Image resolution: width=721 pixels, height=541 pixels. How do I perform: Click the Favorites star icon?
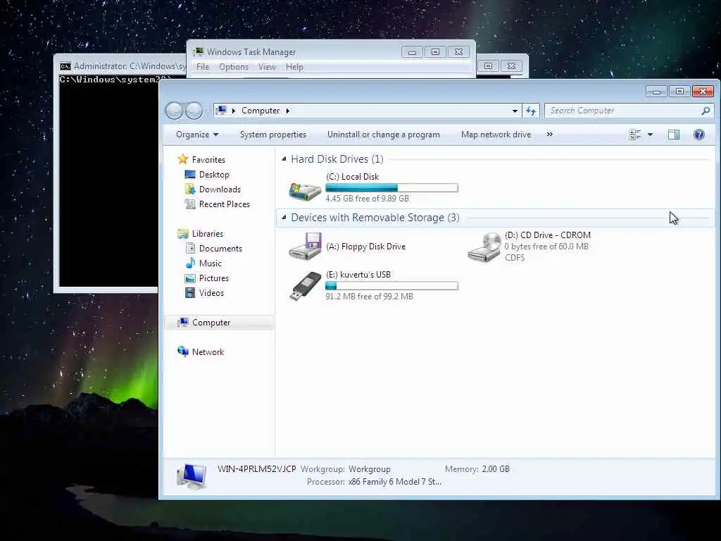click(183, 159)
